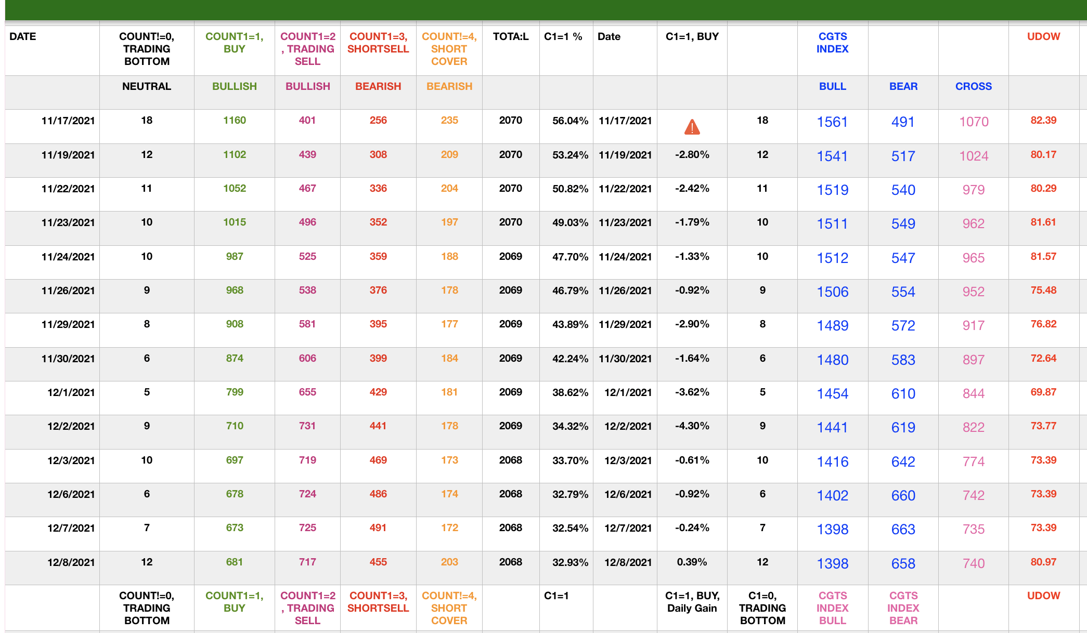Click the green title bar at the top
This screenshot has width=1087, height=633.
click(x=543, y=9)
